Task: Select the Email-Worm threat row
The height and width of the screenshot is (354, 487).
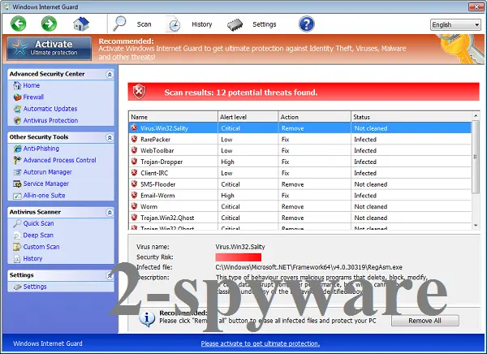Action: coord(300,196)
